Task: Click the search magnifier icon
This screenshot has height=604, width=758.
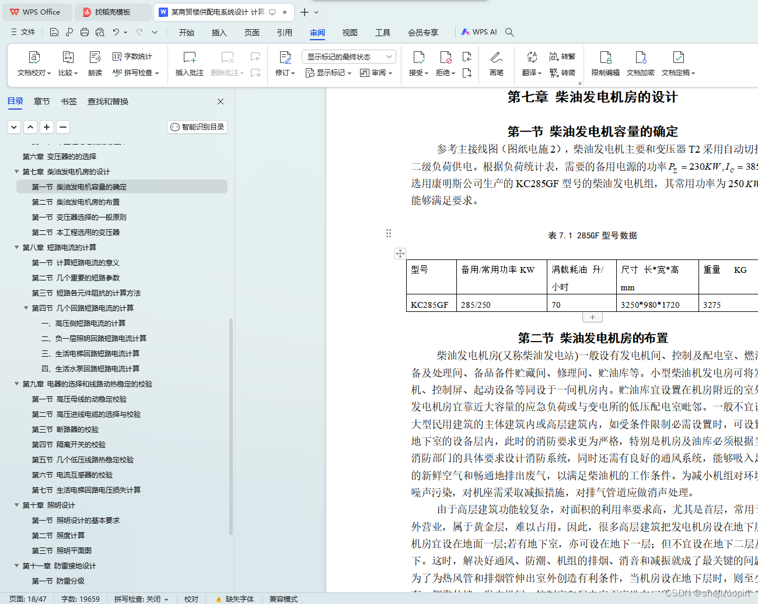Action: pyautogui.click(x=509, y=32)
